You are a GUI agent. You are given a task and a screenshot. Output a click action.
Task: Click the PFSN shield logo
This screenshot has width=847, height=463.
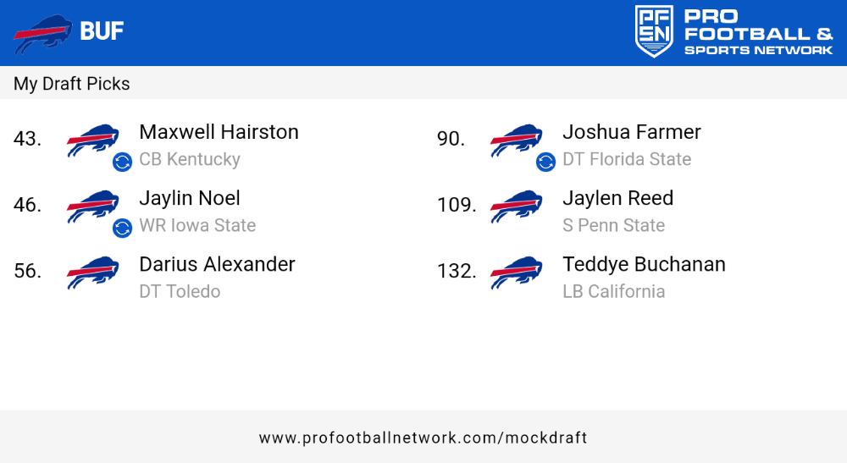pyautogui.click(x=654, y=31)
